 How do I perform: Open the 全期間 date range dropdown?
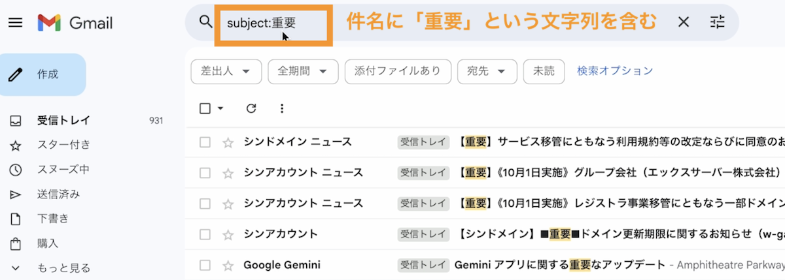point(303,71)
